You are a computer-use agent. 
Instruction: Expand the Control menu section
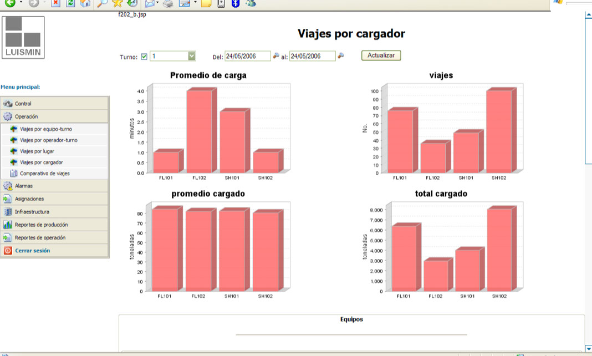click(x=23, y=104)
